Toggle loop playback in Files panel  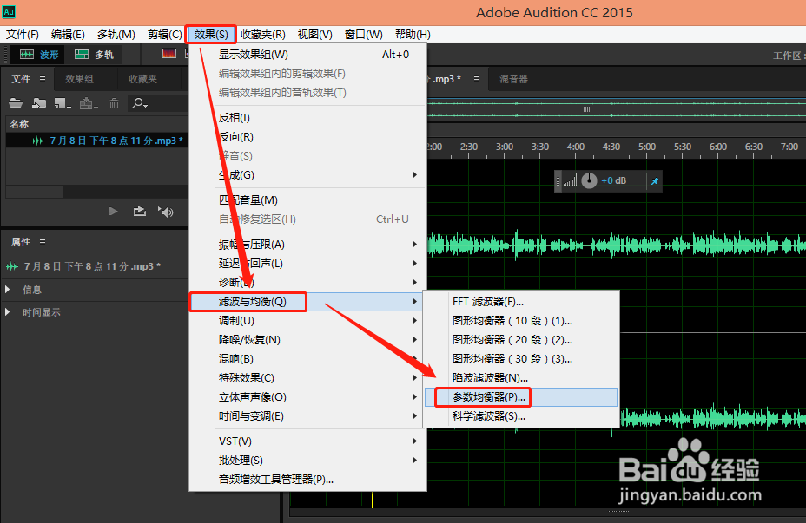pyautogui.click(x=140, y=212)
